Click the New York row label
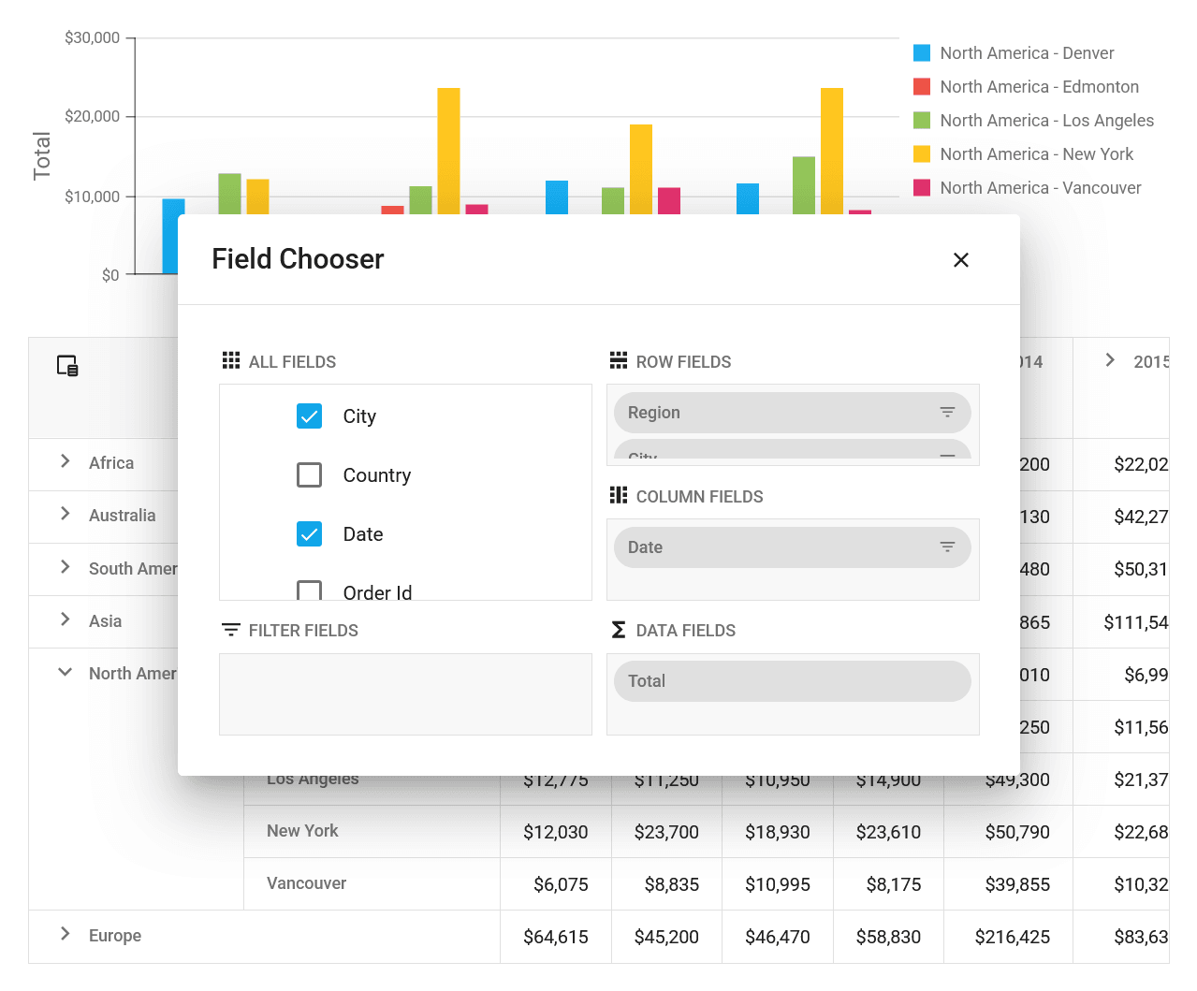This screenshot has width=1197, height=991. click(302, 831)
